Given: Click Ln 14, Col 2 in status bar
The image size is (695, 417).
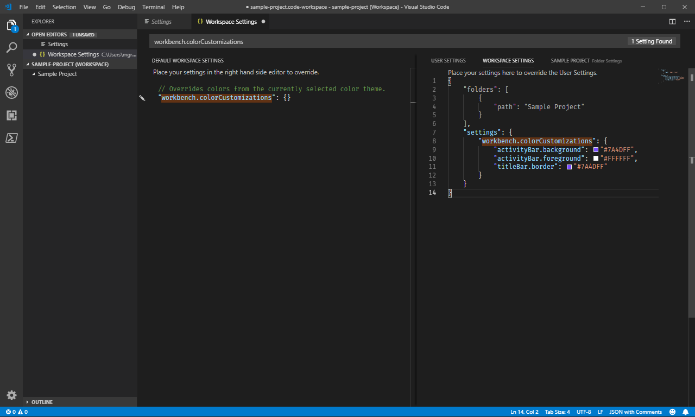Looking at the screenshot, I should pyautogui.click(x=524, y=412).
